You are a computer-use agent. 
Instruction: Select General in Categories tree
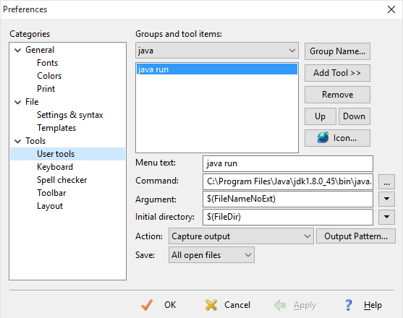click(40, 50)
